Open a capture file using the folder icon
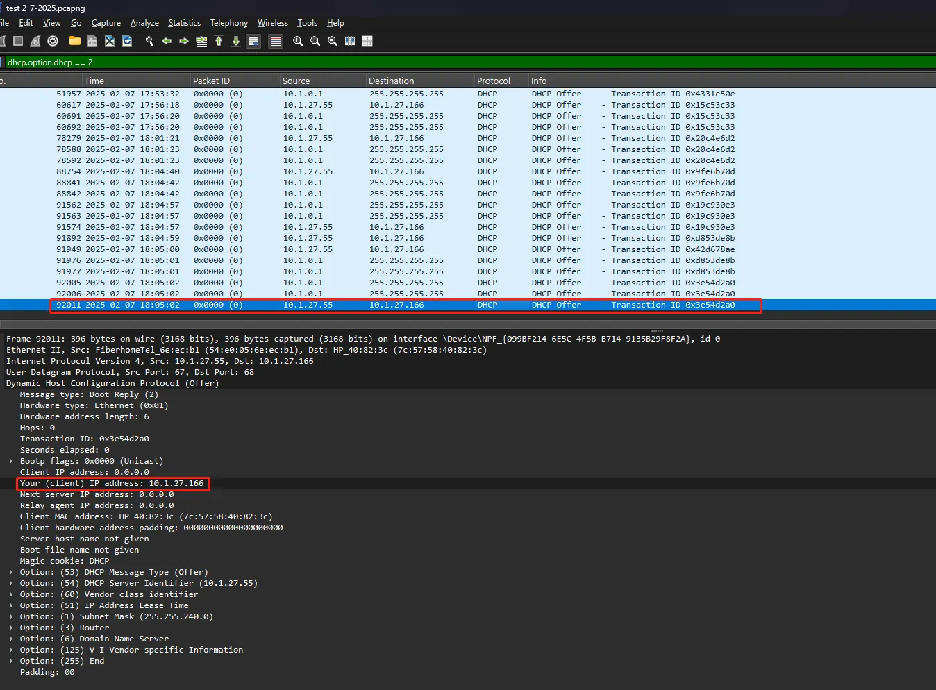The width and height of the screenshot is (936, 690). point(74,41)
